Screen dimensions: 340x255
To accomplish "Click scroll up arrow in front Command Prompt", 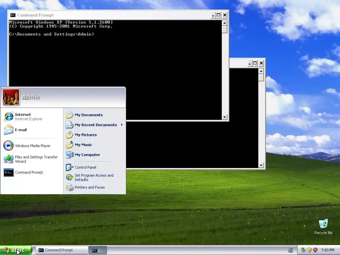I will [x=225, y=23].
